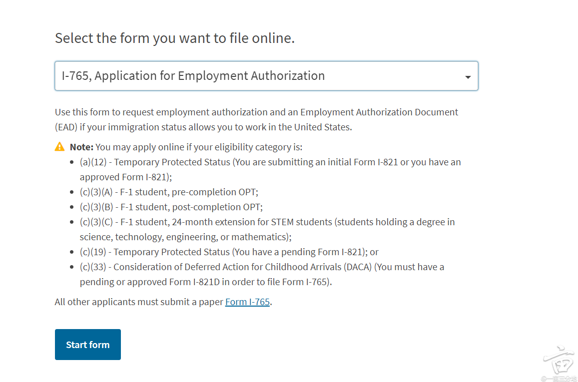Click the Start form button
Viewport: 578px width, 382px height.
coord(88,345)
